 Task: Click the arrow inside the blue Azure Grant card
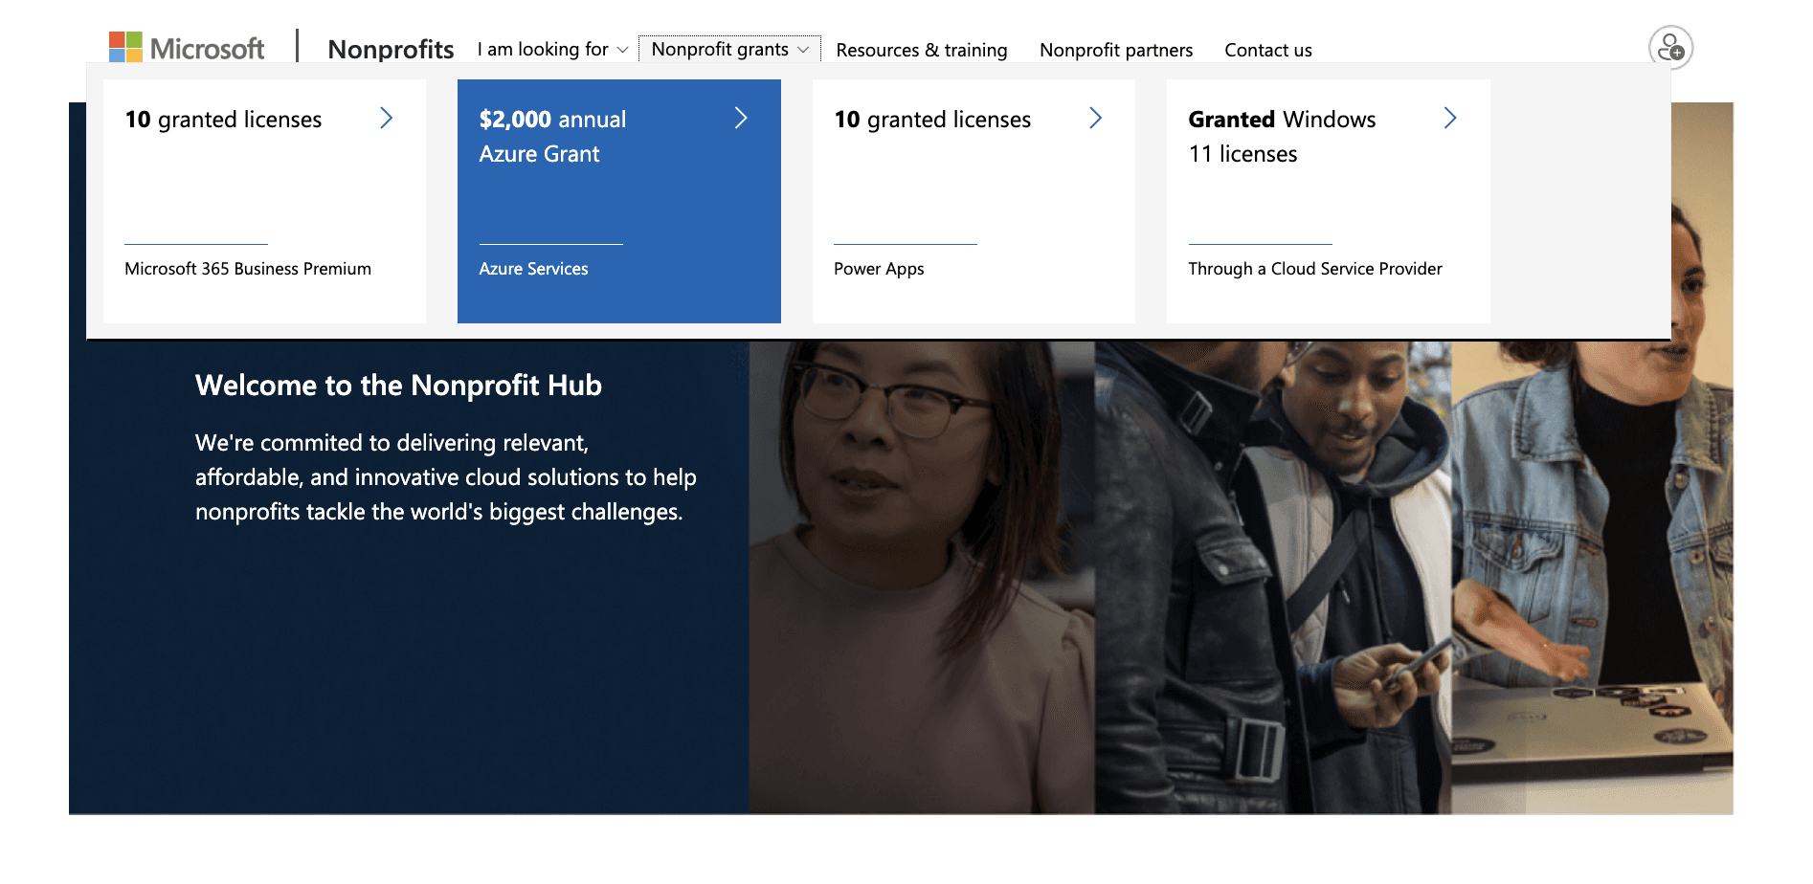(x=742, y=118)
